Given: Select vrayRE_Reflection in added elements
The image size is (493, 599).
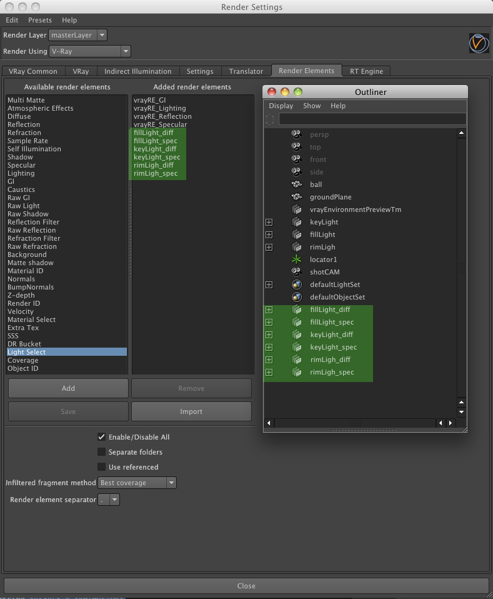Looking at the screenshot, I should coord(193,116).
